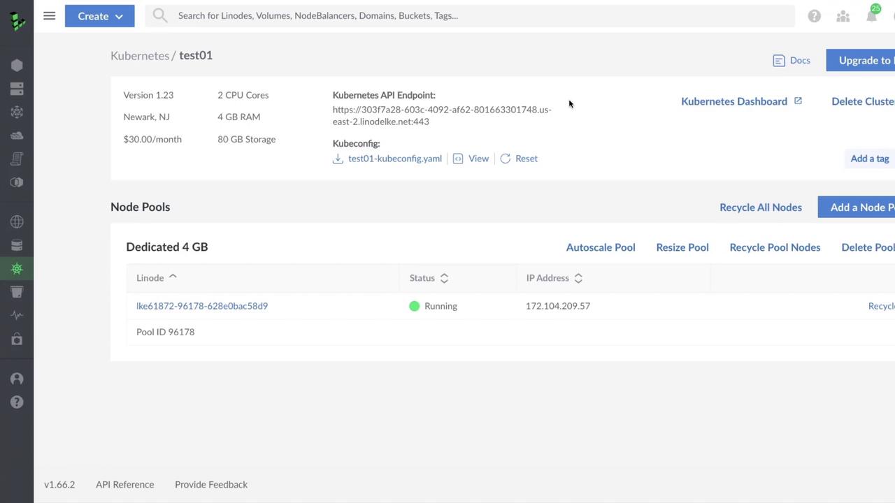Image resolution: width=895 pixels, height=503 pixels.
Task: Open the Account sidebar icon
Action: [17, 379]
